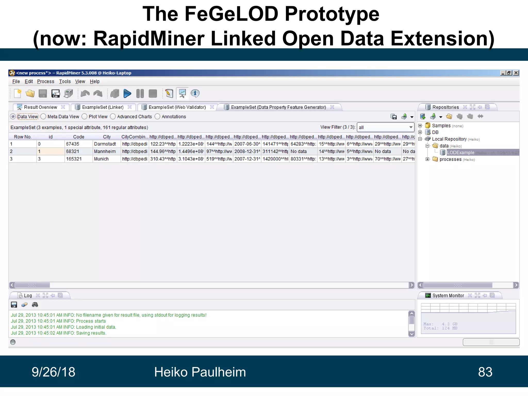Switch to Results perspective icon
This screenshot has width=528, height=396.
pyautogui.click(x=182, y=94)
